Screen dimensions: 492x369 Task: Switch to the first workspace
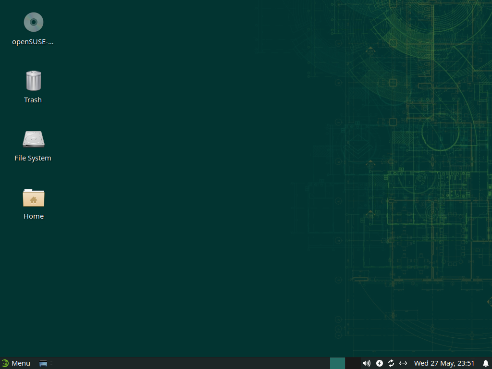tap(337, 363)
